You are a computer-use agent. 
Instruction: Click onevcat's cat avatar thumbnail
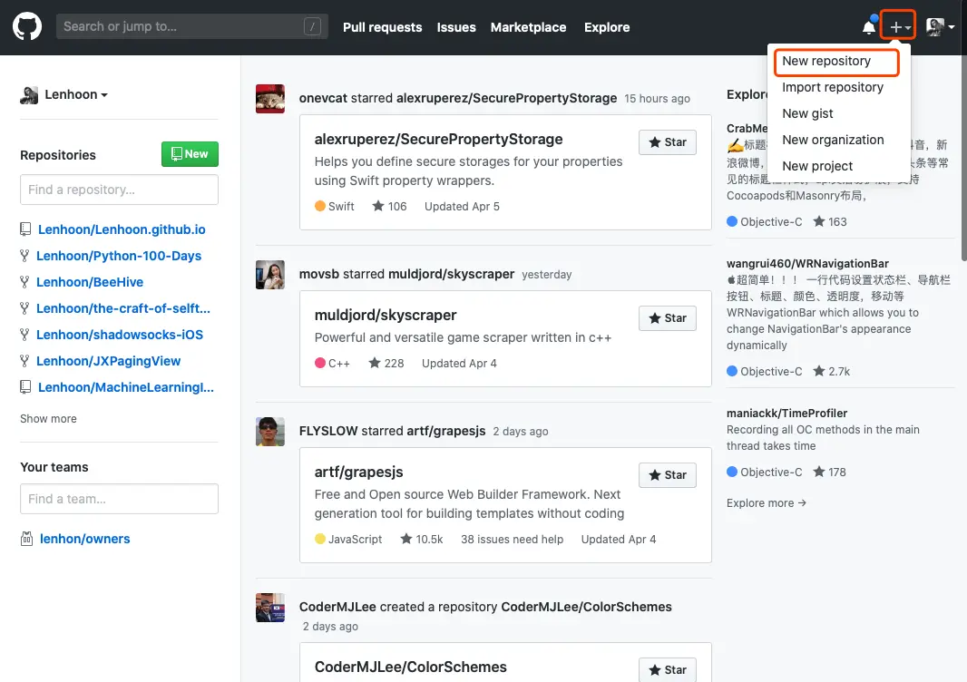[x=270, y=99]
